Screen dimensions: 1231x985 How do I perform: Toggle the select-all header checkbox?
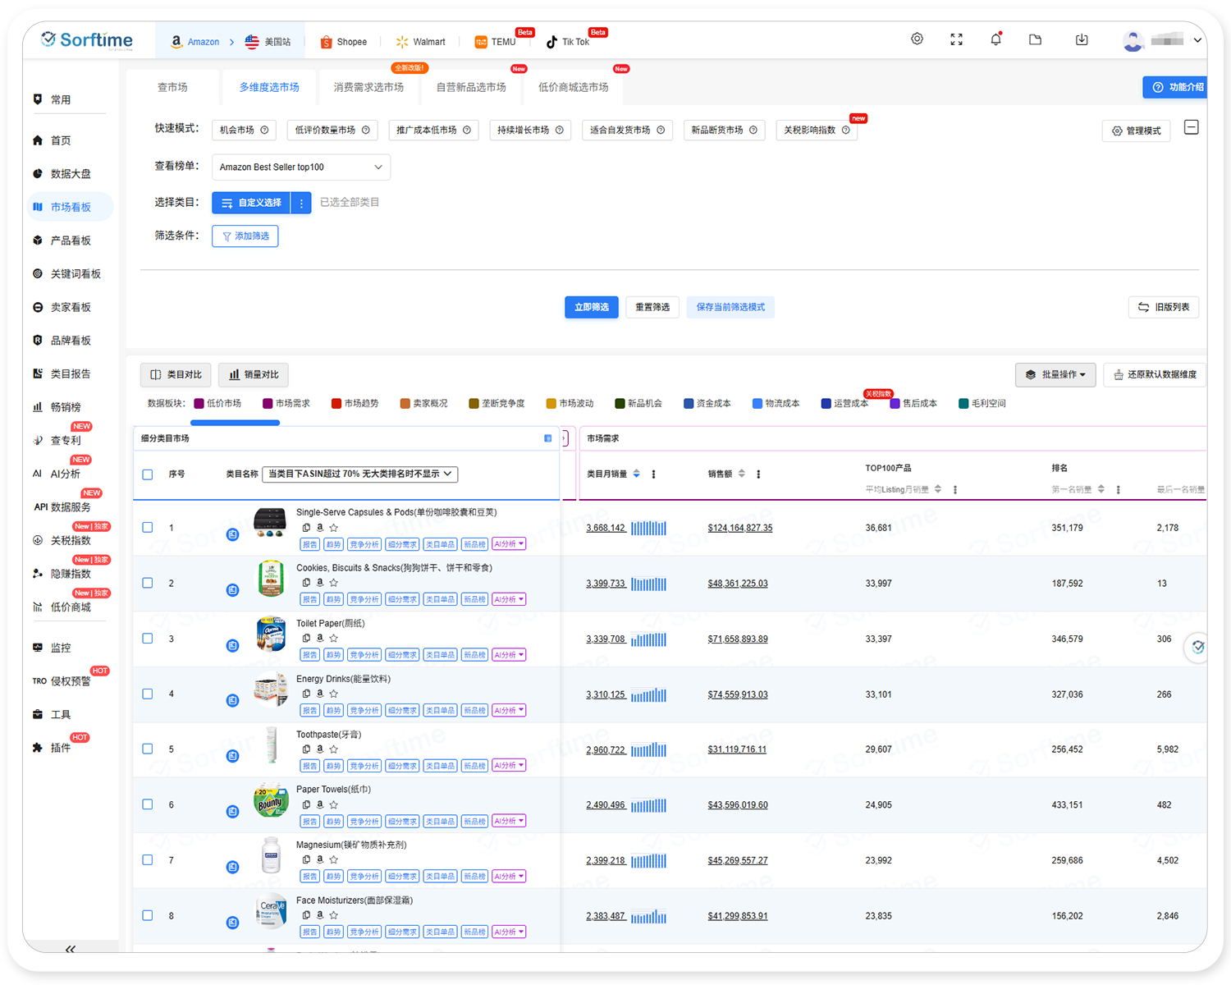[148, 474]
